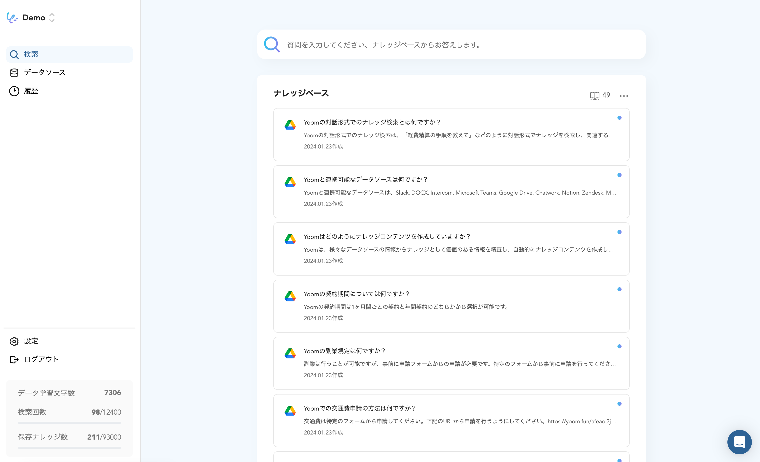Click the 設定 gear icon
This screenshot has width=760, height=462.
14,341
